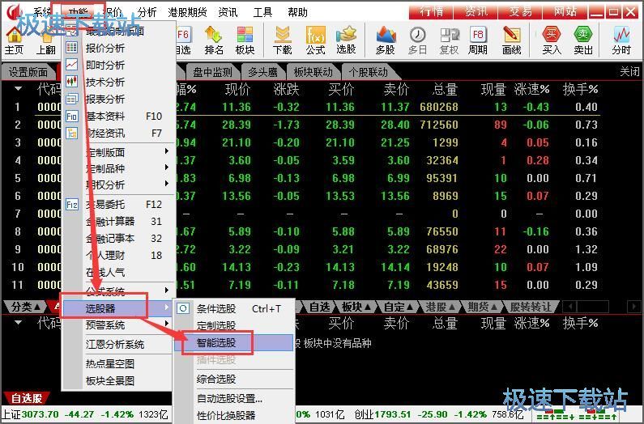
Task: Open the 周期 F8 period icon
Action: pyautogui.click(x=478, y=40)
